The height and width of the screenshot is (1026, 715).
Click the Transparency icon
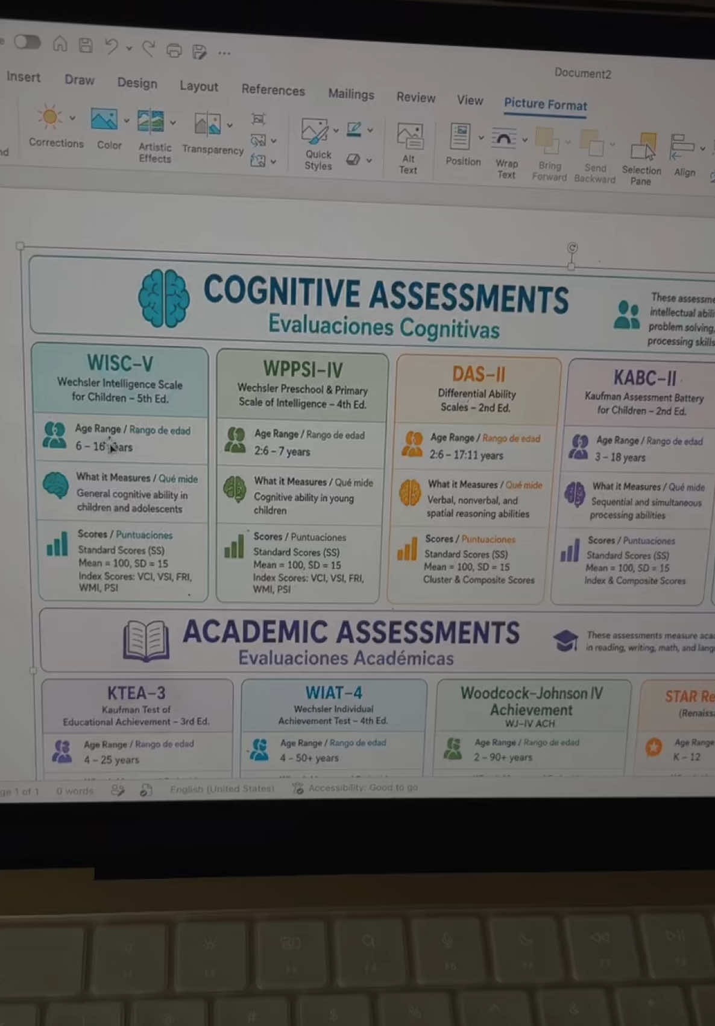pos(207,124)
